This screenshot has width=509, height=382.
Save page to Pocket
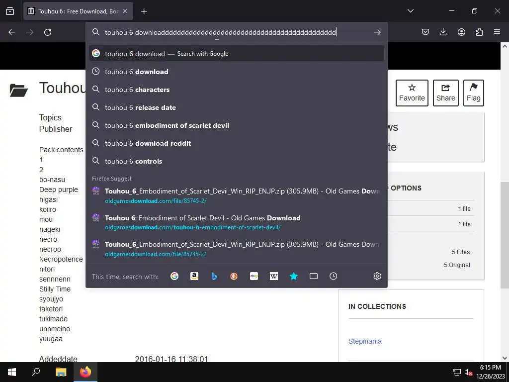(425, 32)
